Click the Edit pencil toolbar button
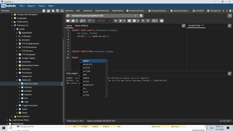233x131 pixels. (83, 21)
